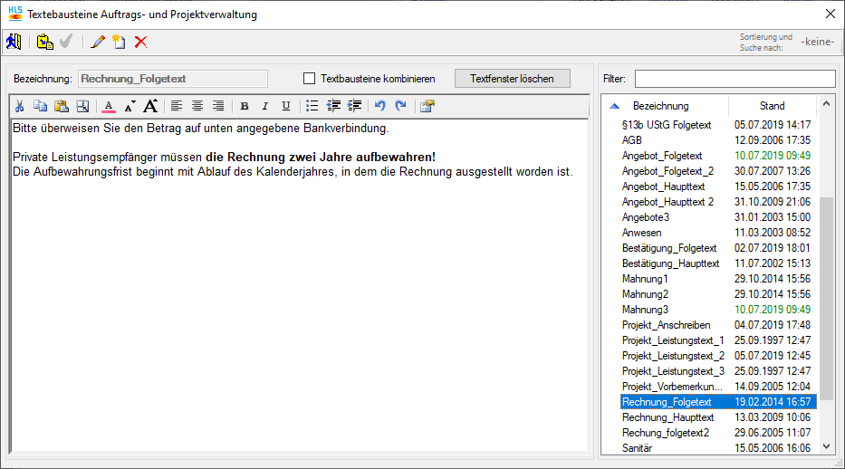Viewport: 845px width, 469px height.
Task: Select the AGB text block entry
Action: pyautogui.click(x=632, y=140)
